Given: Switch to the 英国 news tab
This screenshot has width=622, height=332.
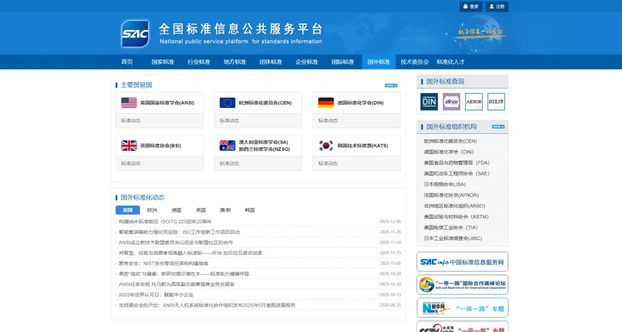Looking at the screenshot, I should 201,210.
